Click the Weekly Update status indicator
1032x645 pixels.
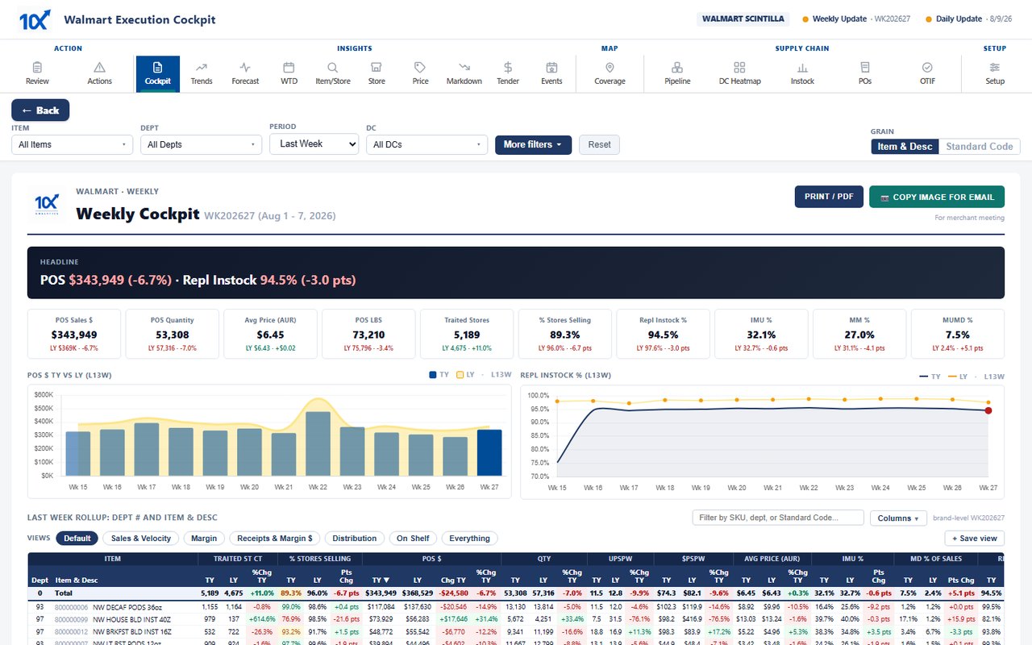(x=856, y=19)
